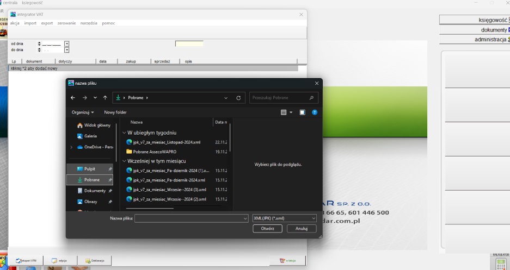This screenshot has width=510, height=270.
Task: Close the integrator VAT window
Action: [x=301, y=15]
